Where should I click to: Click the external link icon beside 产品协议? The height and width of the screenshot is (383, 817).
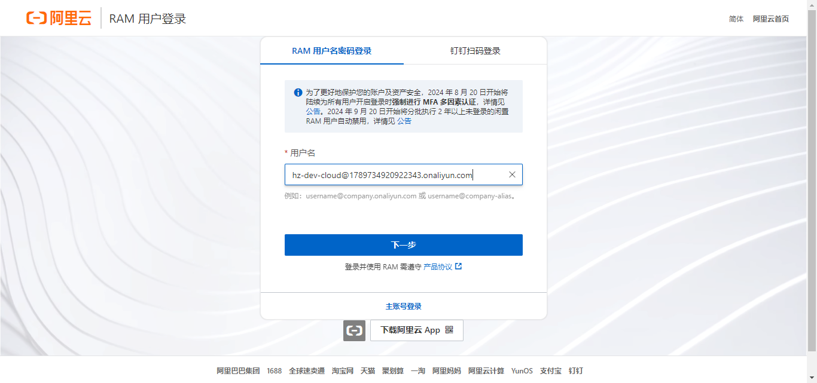459,266
